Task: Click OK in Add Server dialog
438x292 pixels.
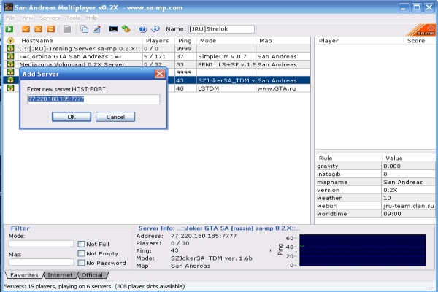Action: point(72,117)
